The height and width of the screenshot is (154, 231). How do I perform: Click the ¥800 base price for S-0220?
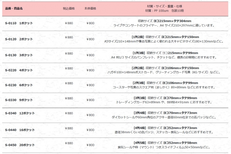[90, 70]
